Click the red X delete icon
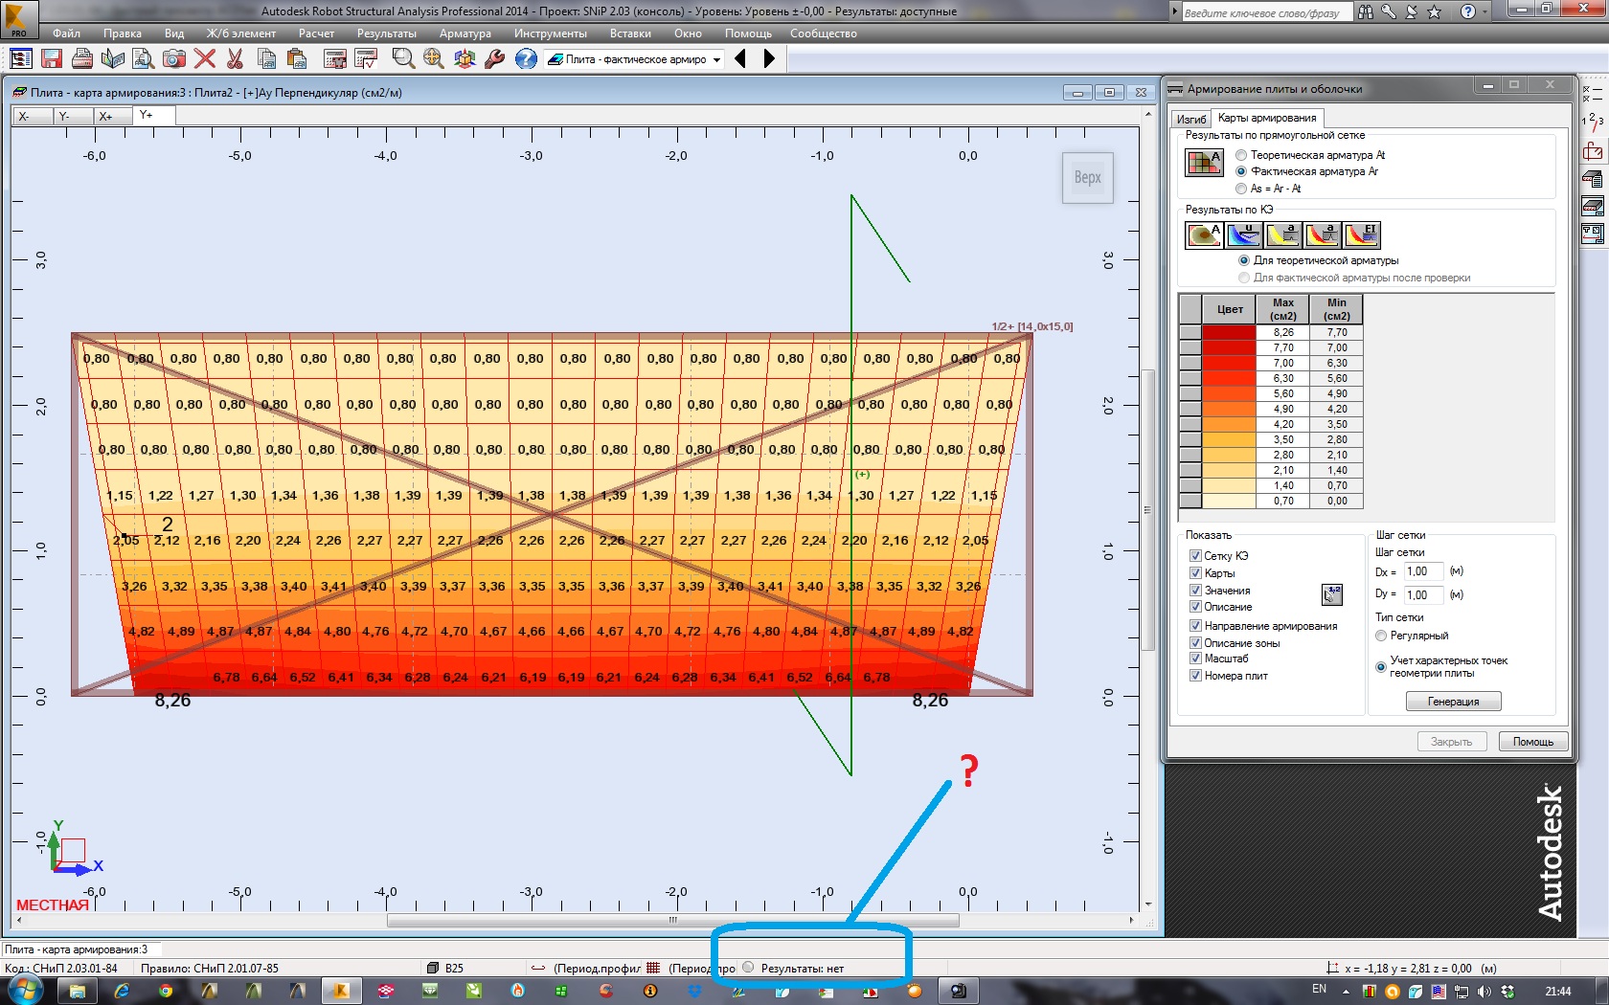The height and width of the screenshot is (1005, 1609). click(x=204, y=59)
